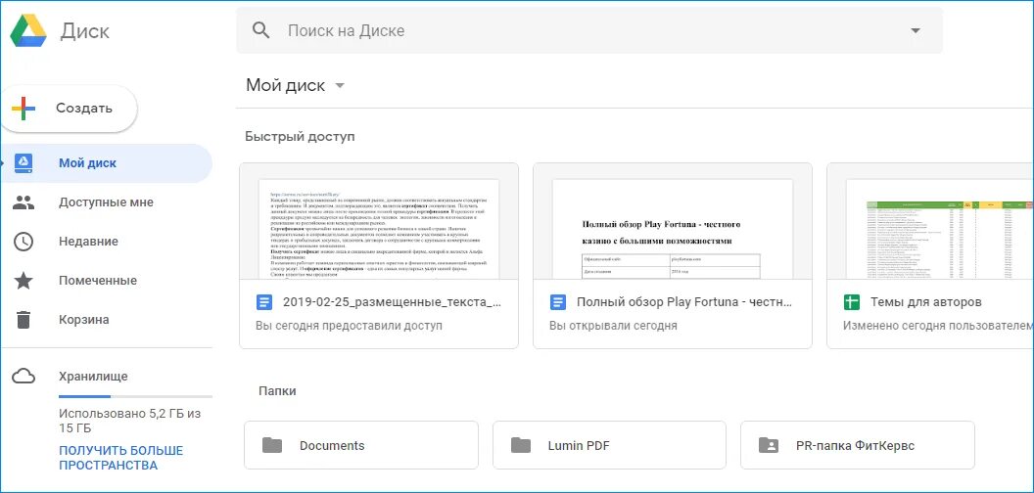Image resolution: width=1034 pixels, height=493 pixels.
Task: Click the 'Быстрый доступ' heading
Action: click(x=300, y=136)
